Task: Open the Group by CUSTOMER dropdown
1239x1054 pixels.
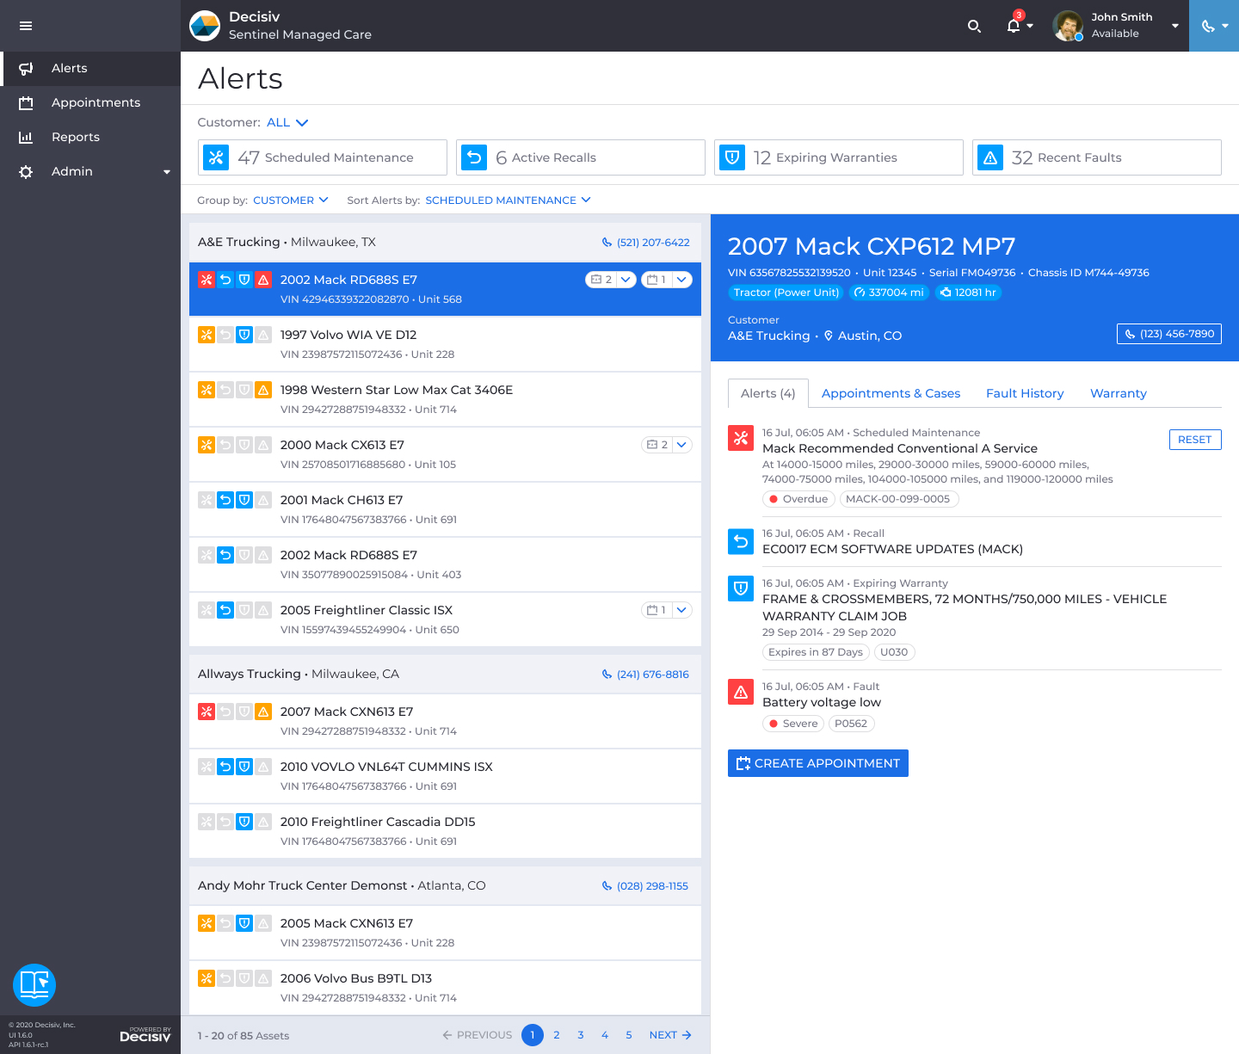Action: (291, 200)
